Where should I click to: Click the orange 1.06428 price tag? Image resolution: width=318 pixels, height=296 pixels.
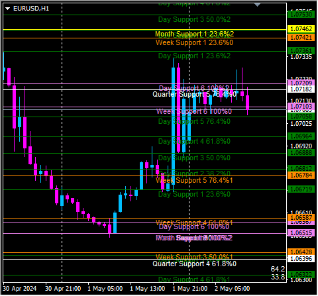(x=301, y=252)
